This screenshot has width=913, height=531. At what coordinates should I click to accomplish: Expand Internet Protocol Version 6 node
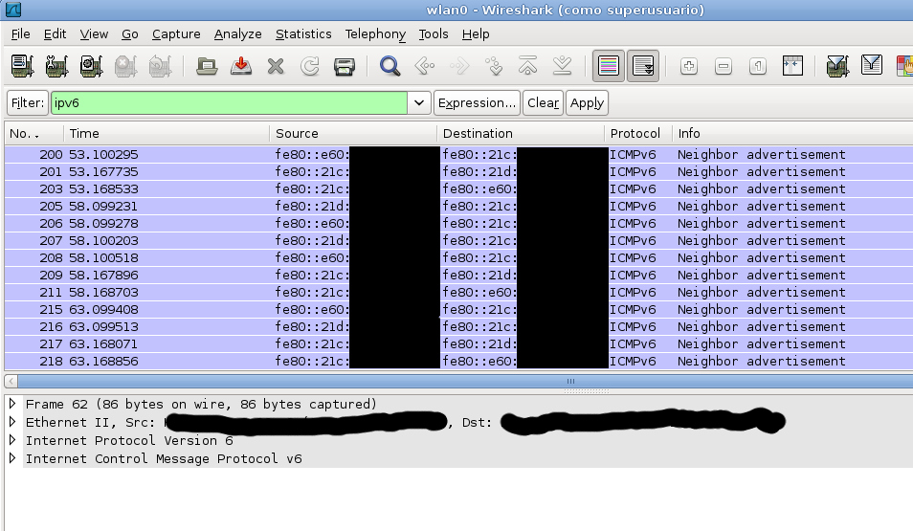12,439
